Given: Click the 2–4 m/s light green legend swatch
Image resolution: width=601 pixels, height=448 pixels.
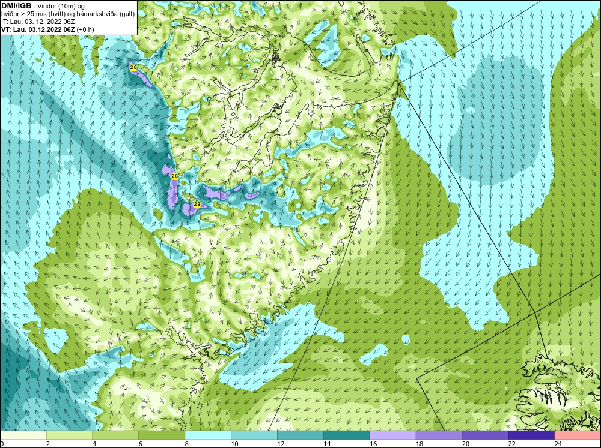Looking at the screenshot, I should [x=69, y=435].
